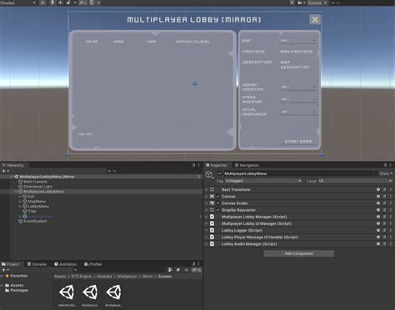Open the Layer dropdown showing UI
Image resolution: width=395 pixels, height=310 pixels.
(x=355, y=181)
